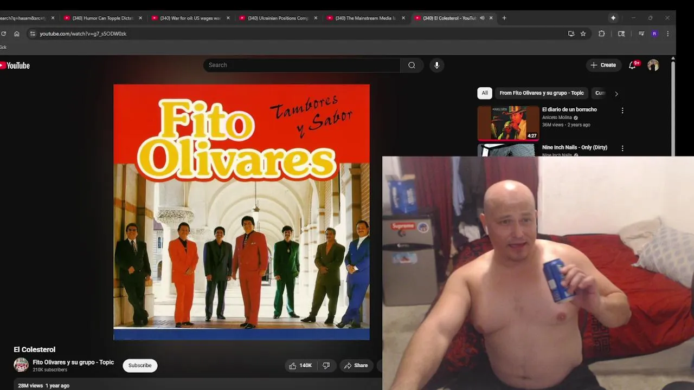Click the magnifier search button
The height and width of the screenshot is (390, 694).
(412, 65)
